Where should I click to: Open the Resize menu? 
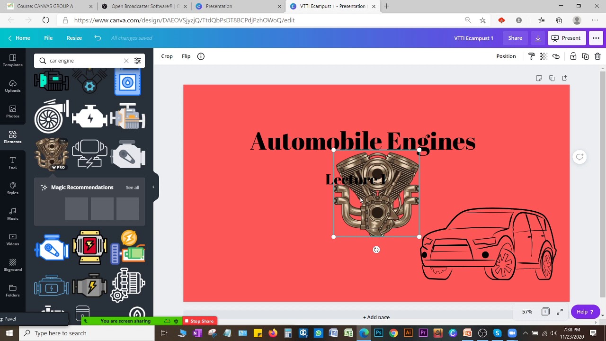tap(74, 38)
